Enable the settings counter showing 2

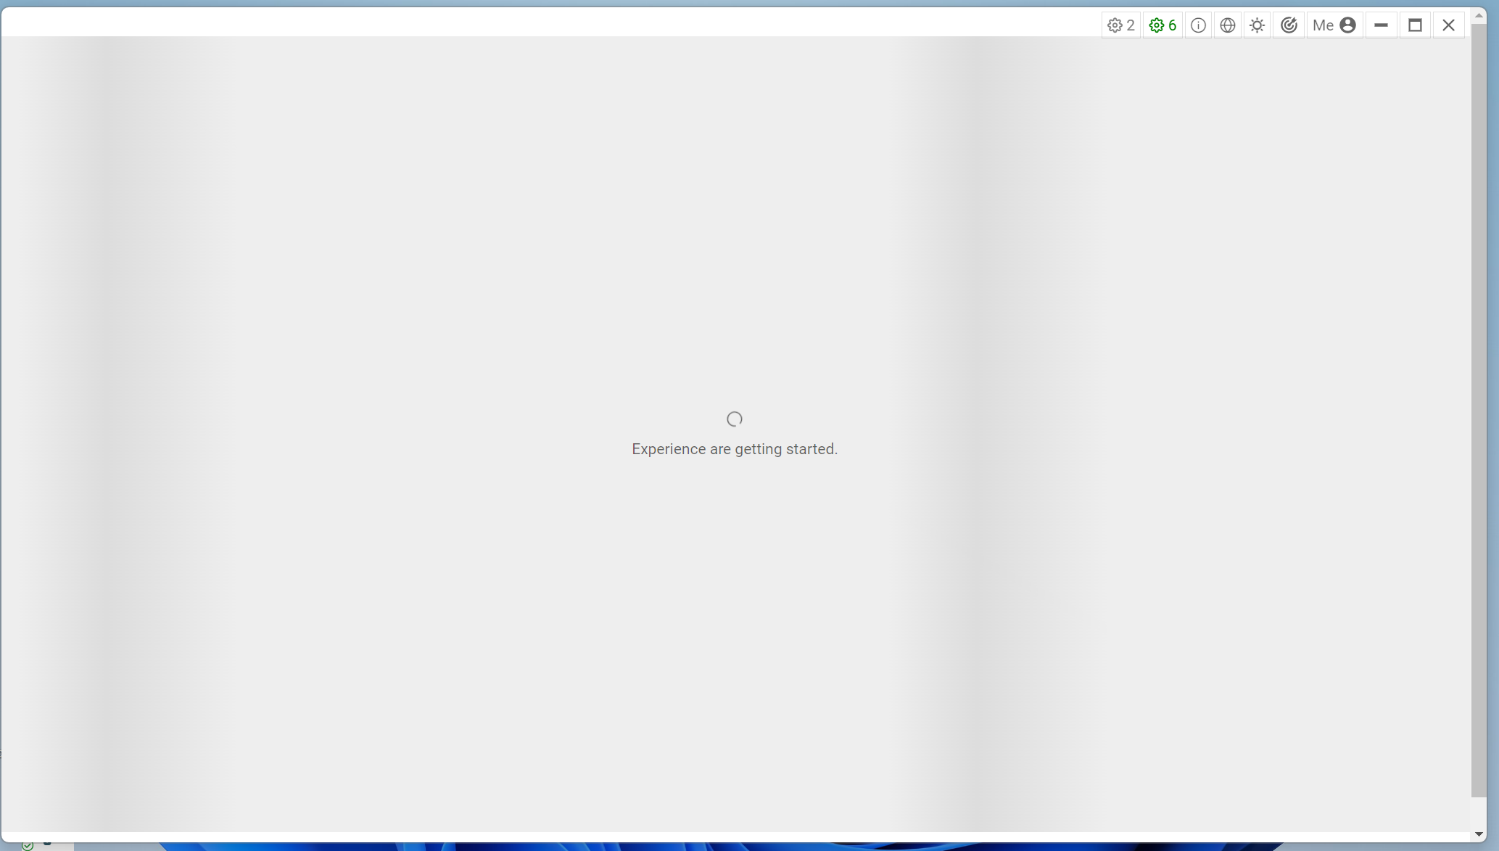[x=1120, y=25]
